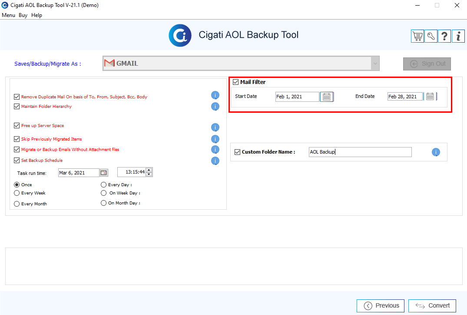This screenshot has height=315, width=467.
Task: Show info for Free up Server Space
Action: [x=215, y=127]
